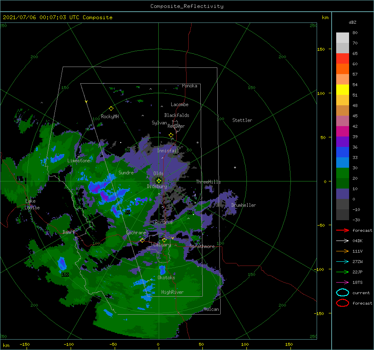The width and height of the screenshot is (374, 350).
Task: Click the Drumheller town label
Action: [x=244, y=205]
